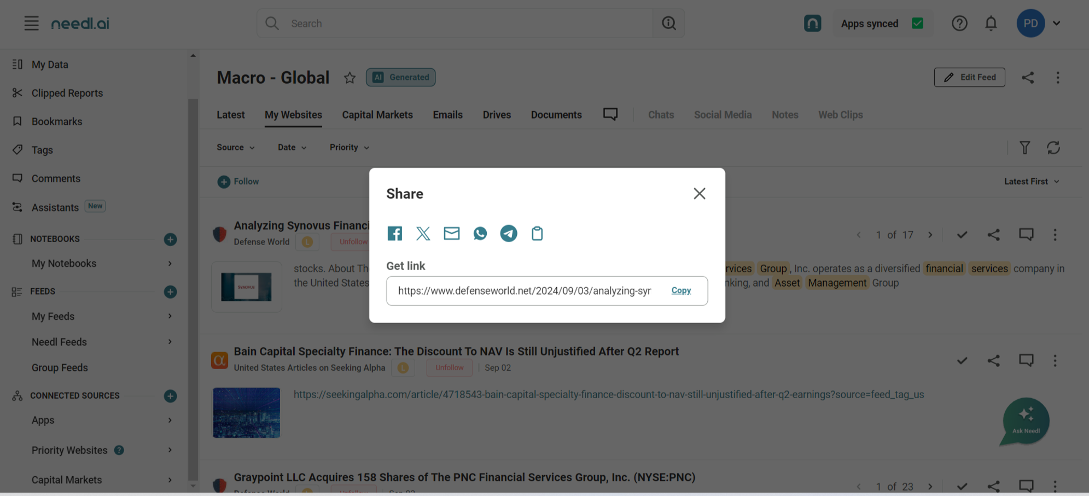Switch to Capital Markets tab
The width and height of the screenshot is (1089, 496).
click(377, 115)
